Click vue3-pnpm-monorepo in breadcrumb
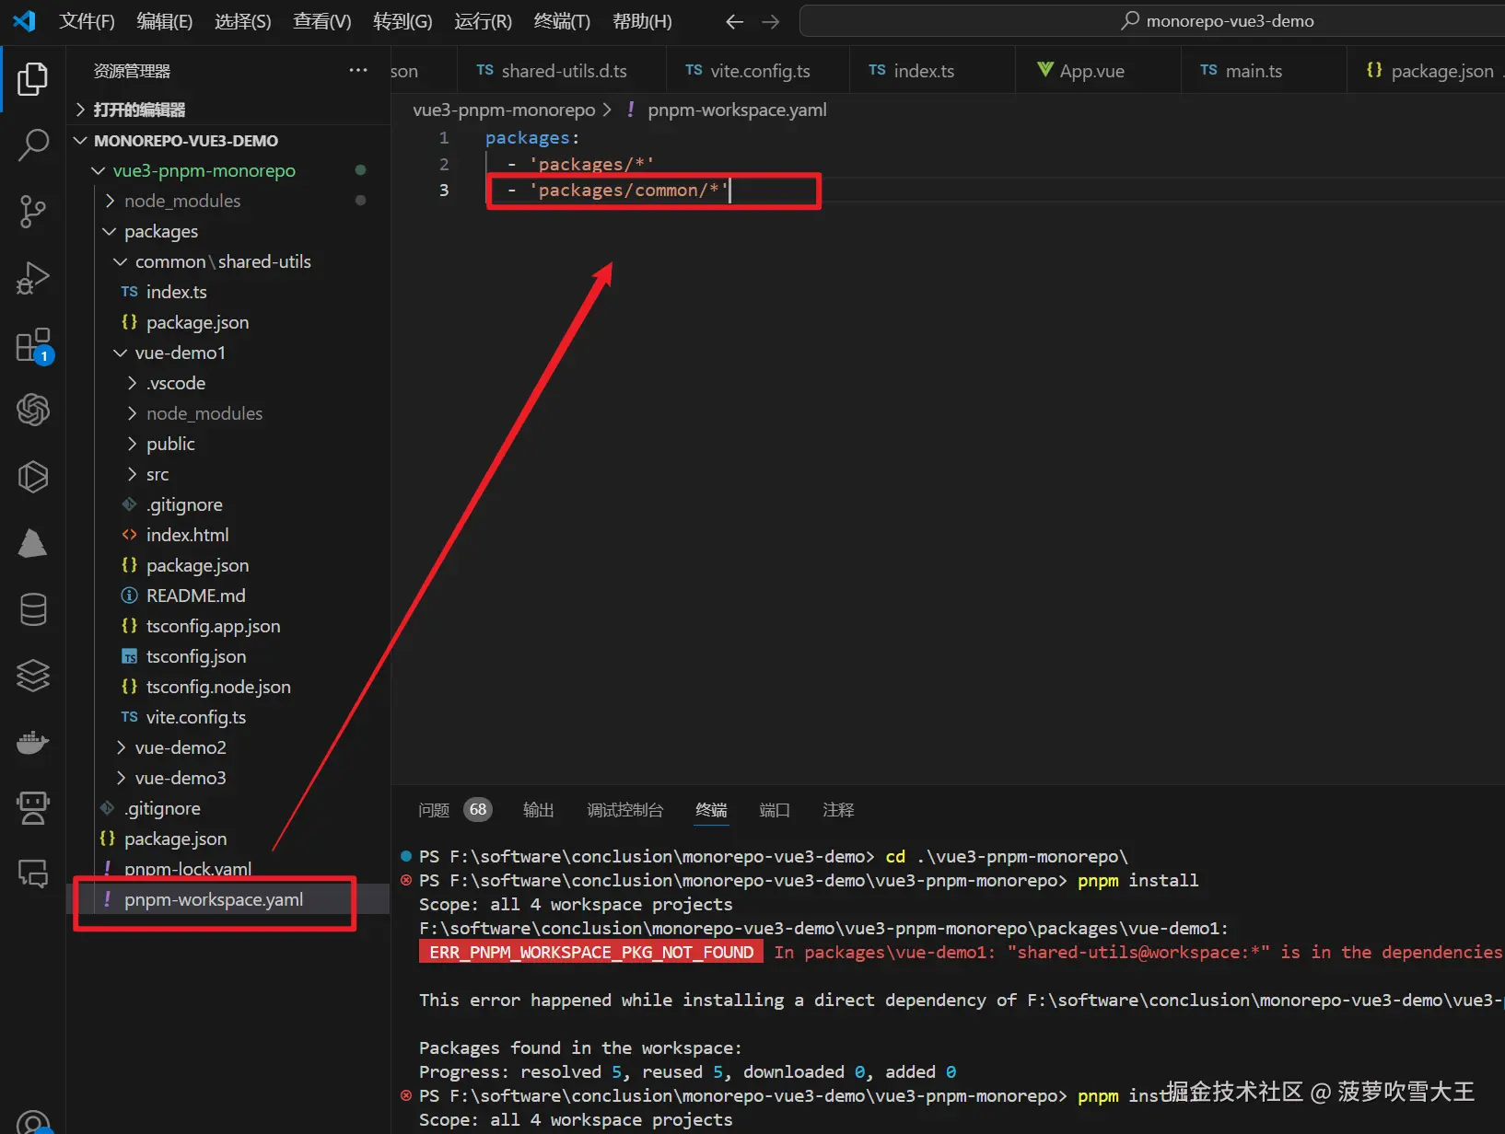1505x1134 pixels. [x=504, y=110]
